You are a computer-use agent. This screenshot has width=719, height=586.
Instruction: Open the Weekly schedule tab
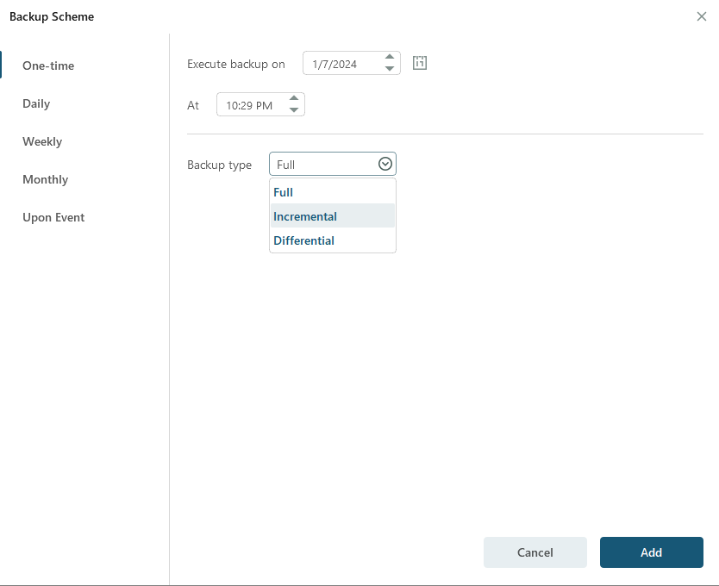click(42, 141)
